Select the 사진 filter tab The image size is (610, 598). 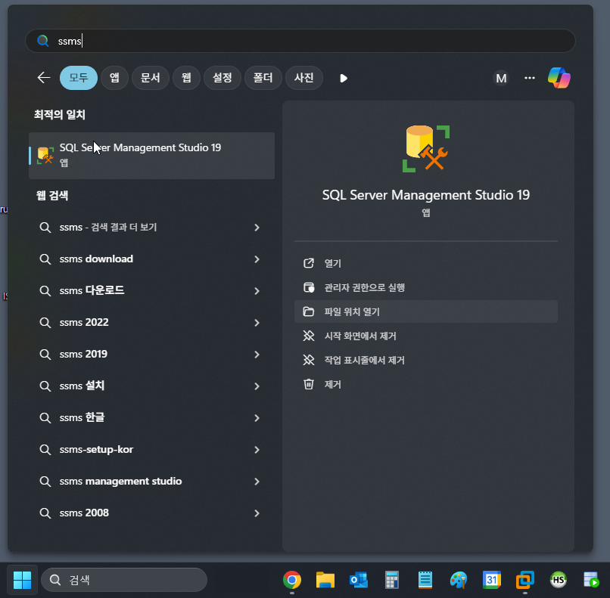tap(303, 78)
